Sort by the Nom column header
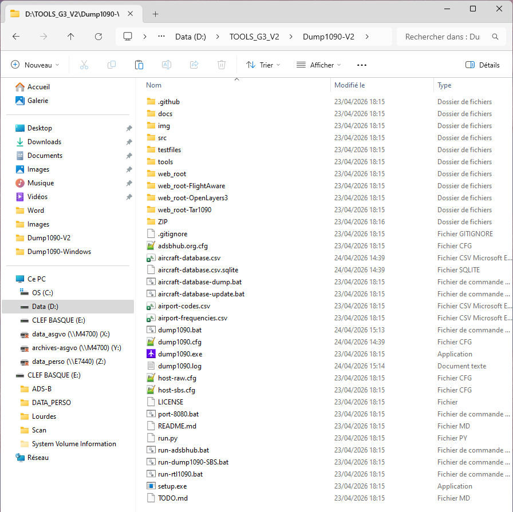513x512 pixels. tap(154, 85)
